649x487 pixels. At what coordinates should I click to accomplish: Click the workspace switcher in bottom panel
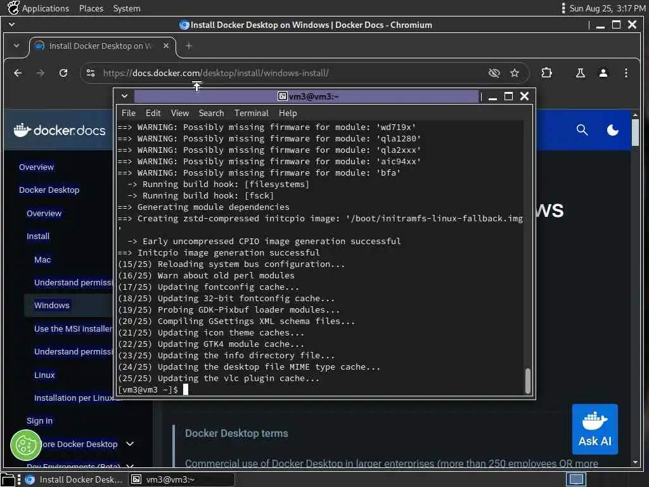click(576, 479)
